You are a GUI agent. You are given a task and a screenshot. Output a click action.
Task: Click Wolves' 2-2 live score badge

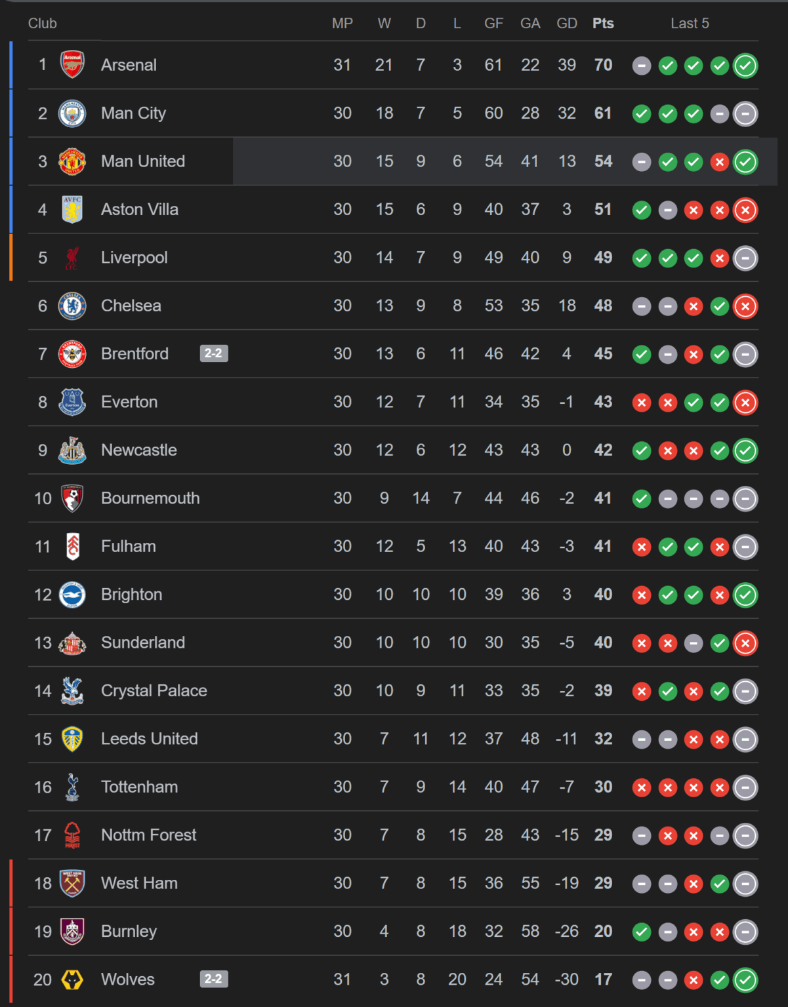point(214,979)
